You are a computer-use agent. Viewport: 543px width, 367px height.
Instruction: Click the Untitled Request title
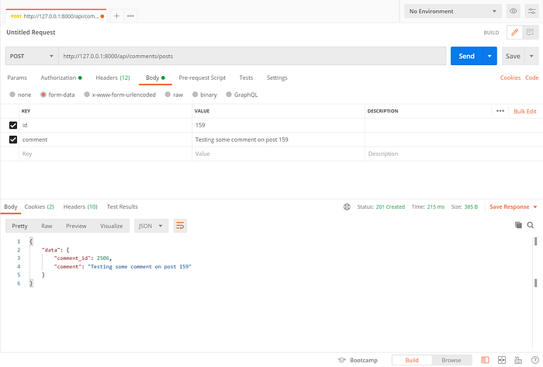click(x=31, y=32)
